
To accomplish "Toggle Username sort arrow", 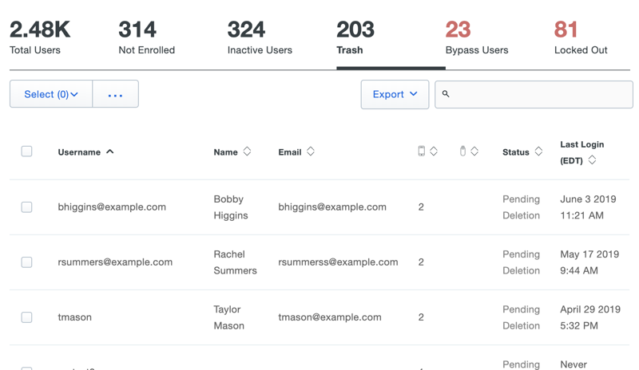I will [x=110, y=152].
